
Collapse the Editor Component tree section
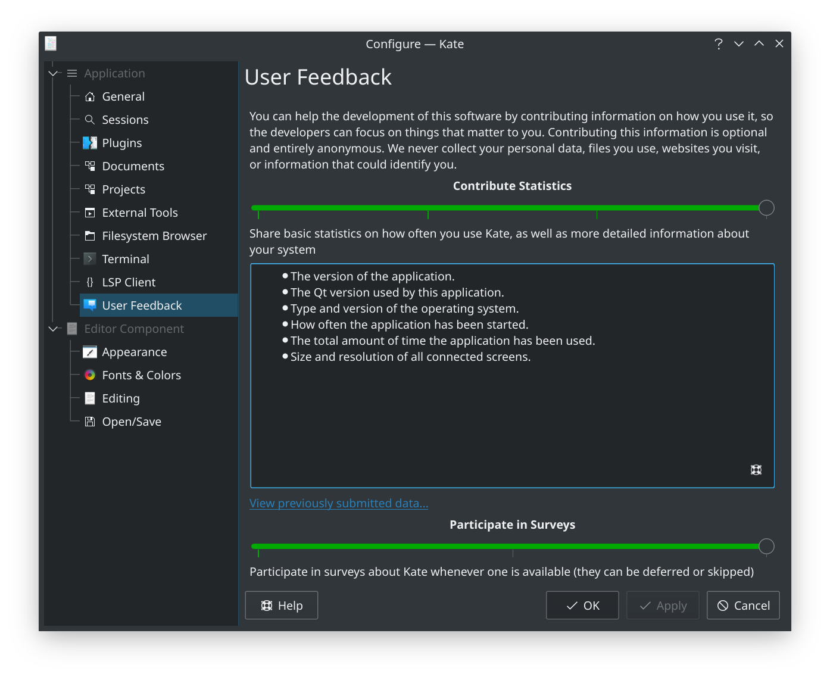tap(54, 329)
